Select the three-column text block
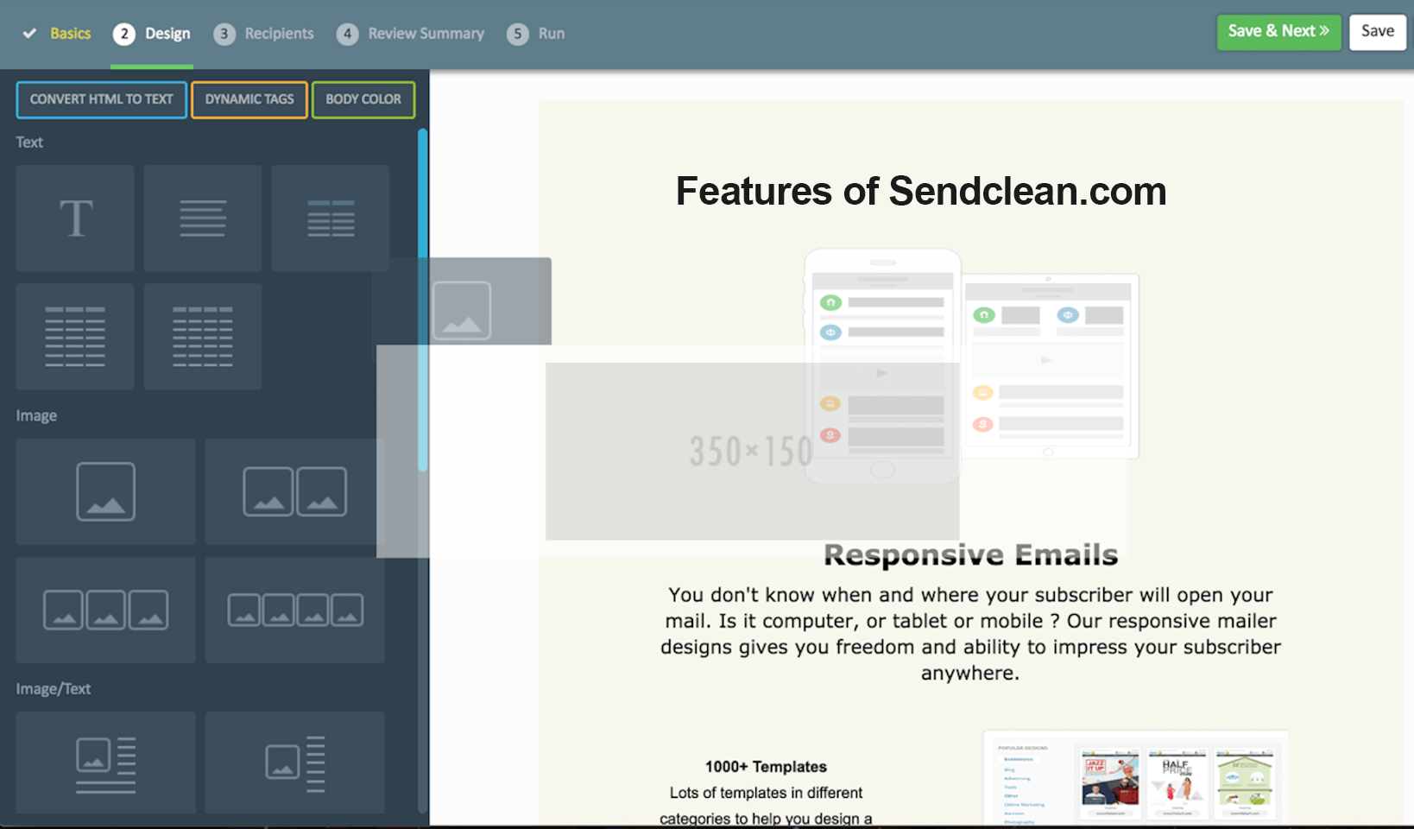The height and width of the screenshot is (829, 1414). (75, 337)
